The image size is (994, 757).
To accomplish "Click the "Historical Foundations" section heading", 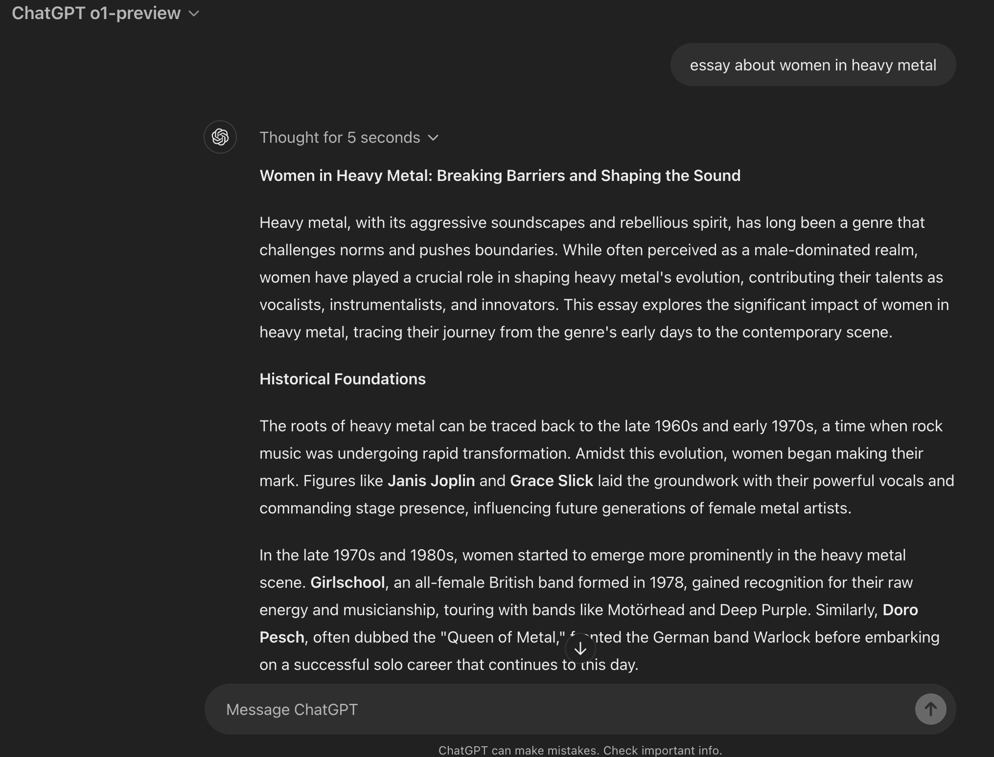I will (343, 379).
